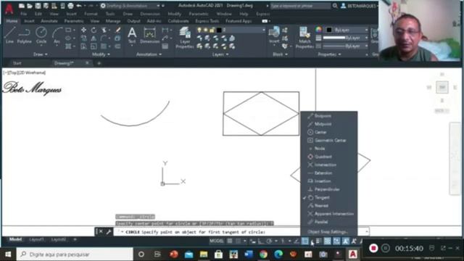Open the Format menu
The height and width of the screenshot is (261, 464).
(x=91, y=14)
